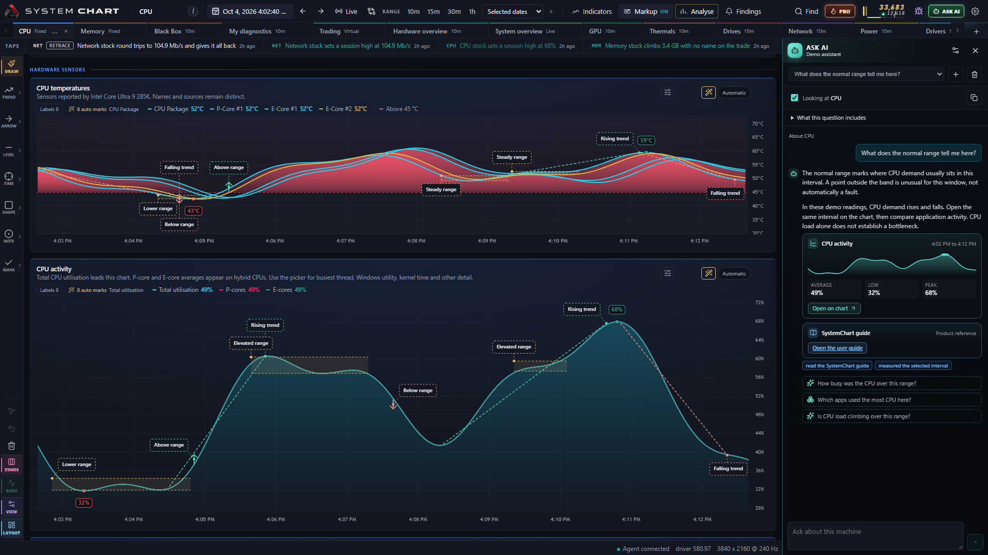Expand the Trend tool options chevron

point(20,92)
